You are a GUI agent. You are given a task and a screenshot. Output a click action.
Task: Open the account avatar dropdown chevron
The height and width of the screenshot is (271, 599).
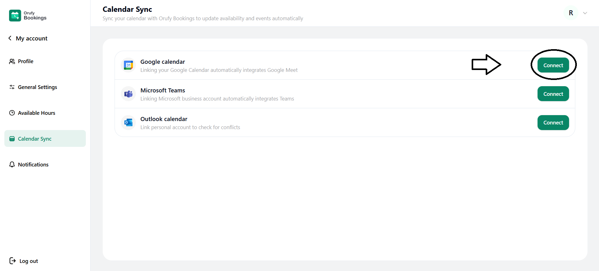(x=585, y=13)
